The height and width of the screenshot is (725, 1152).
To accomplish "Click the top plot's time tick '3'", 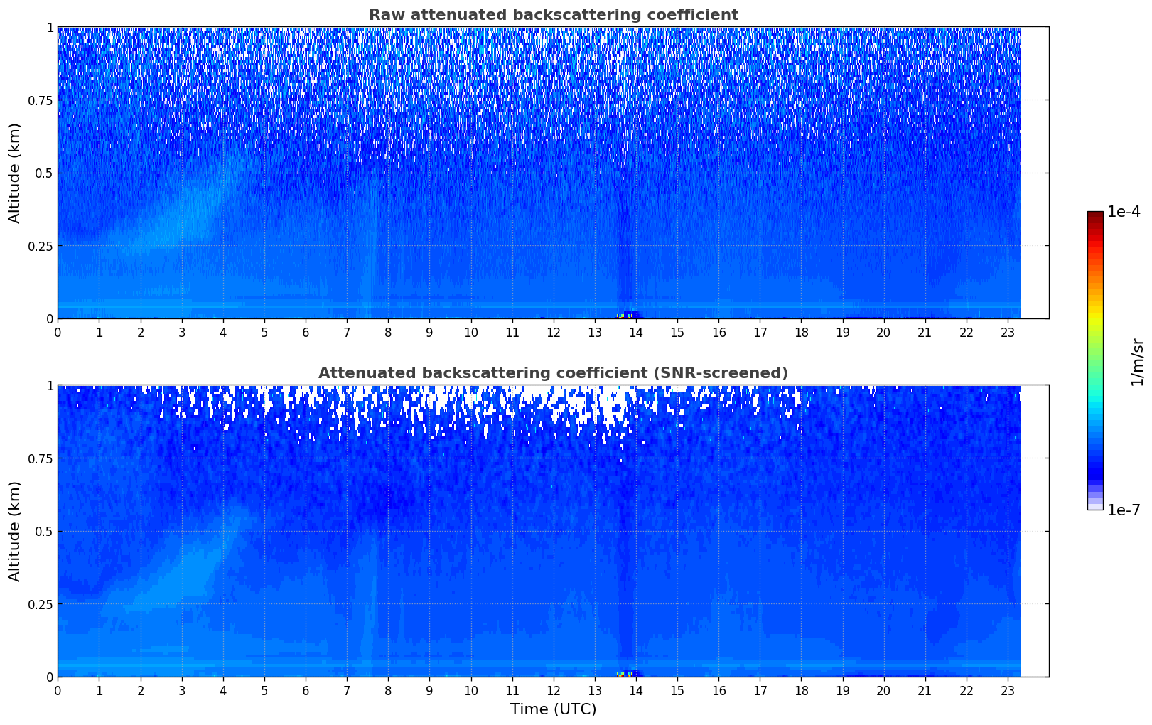I will pos(182,332).
